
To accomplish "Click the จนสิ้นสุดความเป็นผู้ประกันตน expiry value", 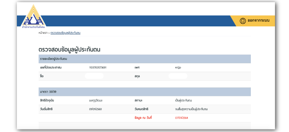I will click(x=191, y=109).
